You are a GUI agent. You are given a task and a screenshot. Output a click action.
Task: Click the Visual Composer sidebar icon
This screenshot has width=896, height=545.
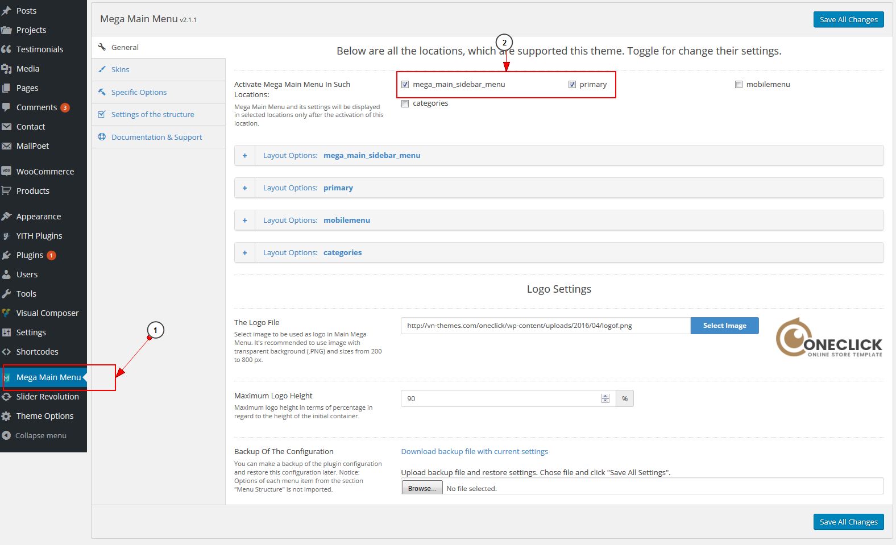(x=6, y=313)
